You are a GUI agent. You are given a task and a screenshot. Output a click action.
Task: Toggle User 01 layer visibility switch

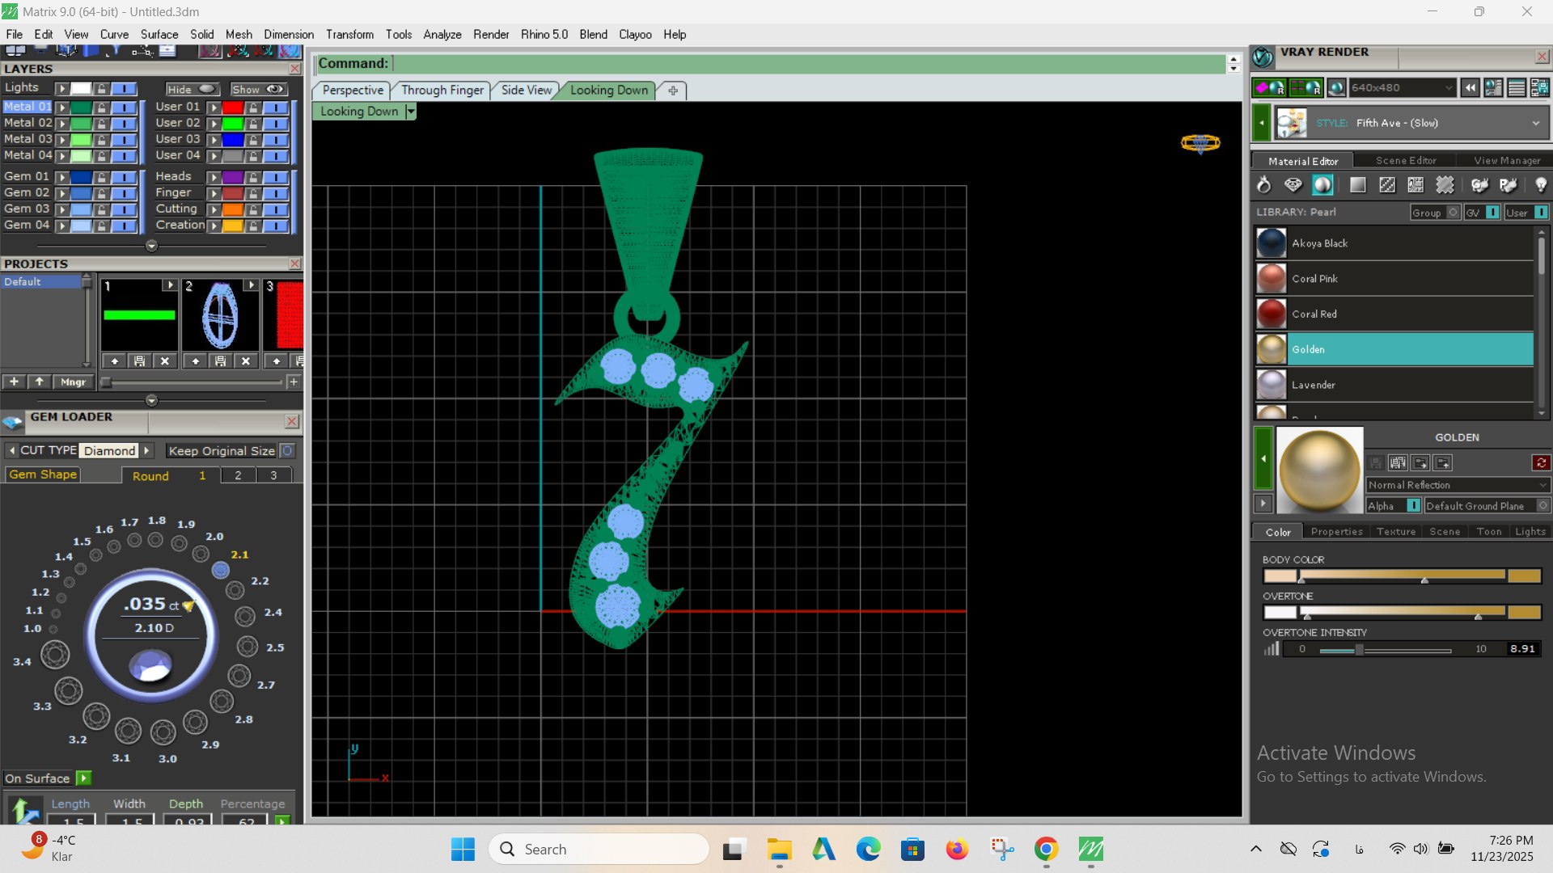[x=275, y=107]
